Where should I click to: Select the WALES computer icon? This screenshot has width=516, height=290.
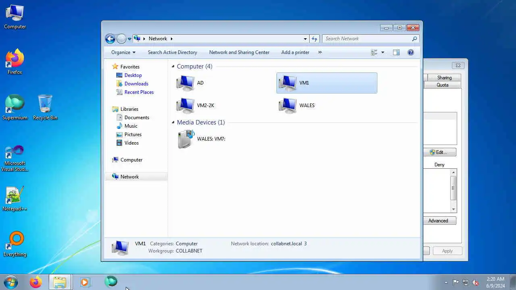pos(288,106)
